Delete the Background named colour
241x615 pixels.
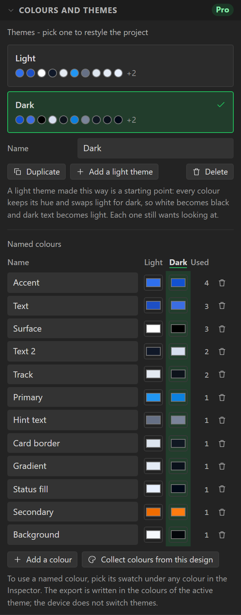click(x=222, y=535)
